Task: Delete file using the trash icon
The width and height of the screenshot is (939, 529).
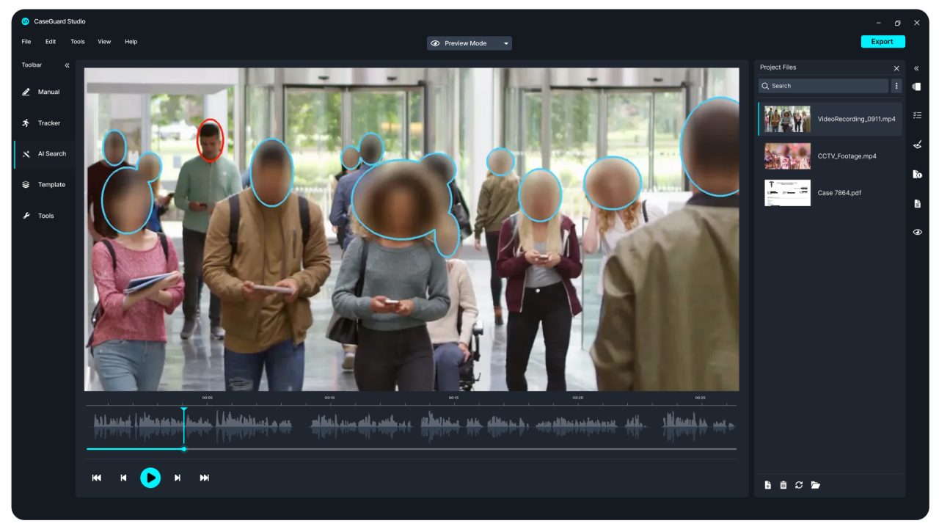Action: [783, 485]
